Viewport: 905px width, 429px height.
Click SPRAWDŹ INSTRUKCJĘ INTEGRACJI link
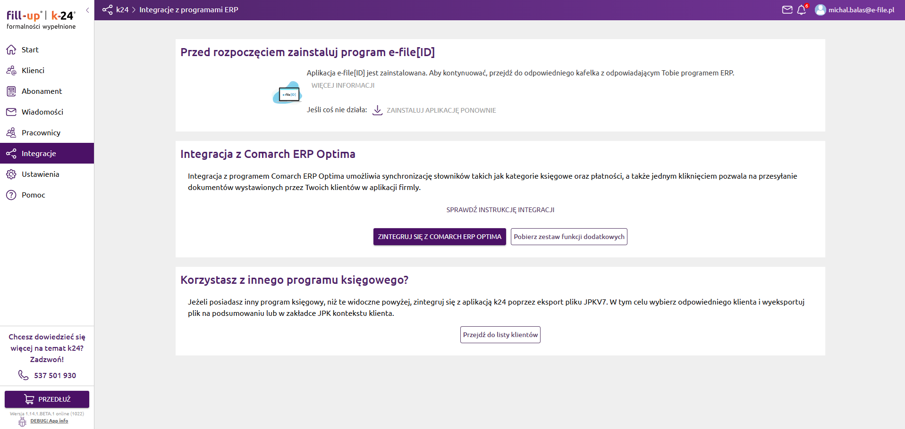pos(500,210)
